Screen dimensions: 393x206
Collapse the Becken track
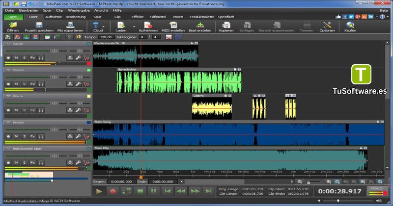coord(8,123)
